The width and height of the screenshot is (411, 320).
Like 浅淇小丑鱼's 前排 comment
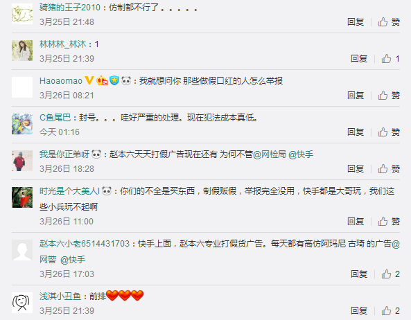(x=390, y=311)
